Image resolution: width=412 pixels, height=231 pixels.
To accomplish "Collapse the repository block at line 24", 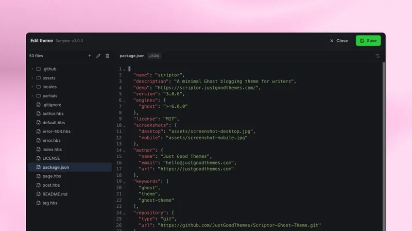I will (x=124, y=213).
